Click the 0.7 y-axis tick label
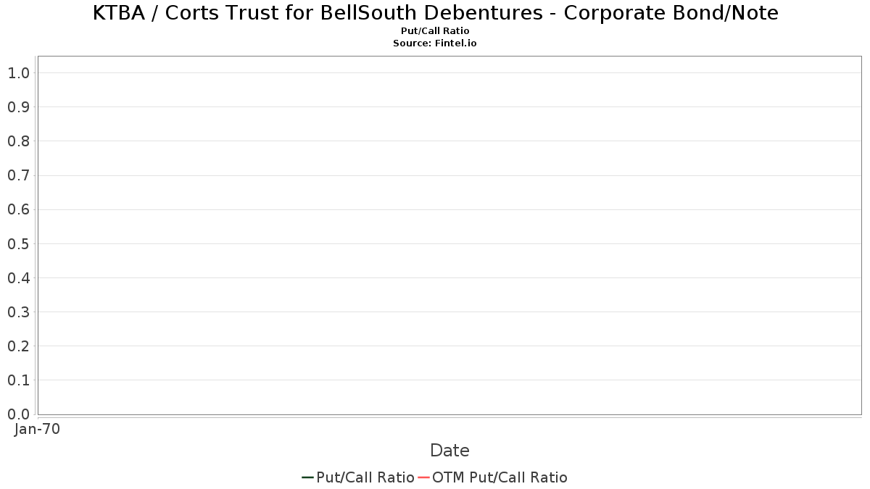 (18, 175)
